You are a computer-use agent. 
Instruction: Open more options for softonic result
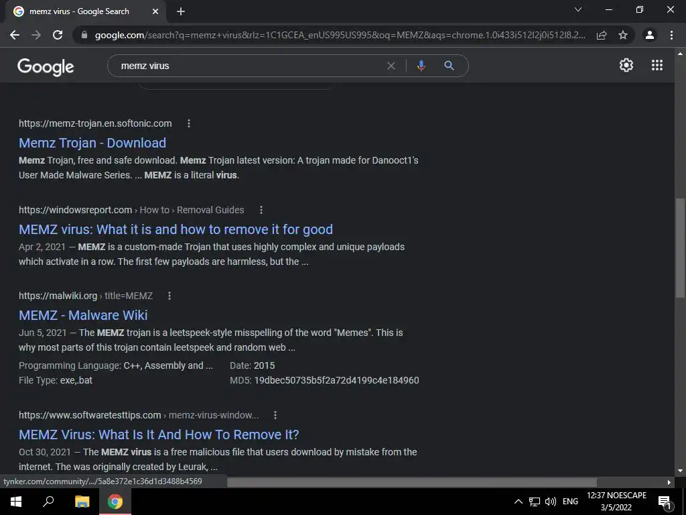point(188,123)
